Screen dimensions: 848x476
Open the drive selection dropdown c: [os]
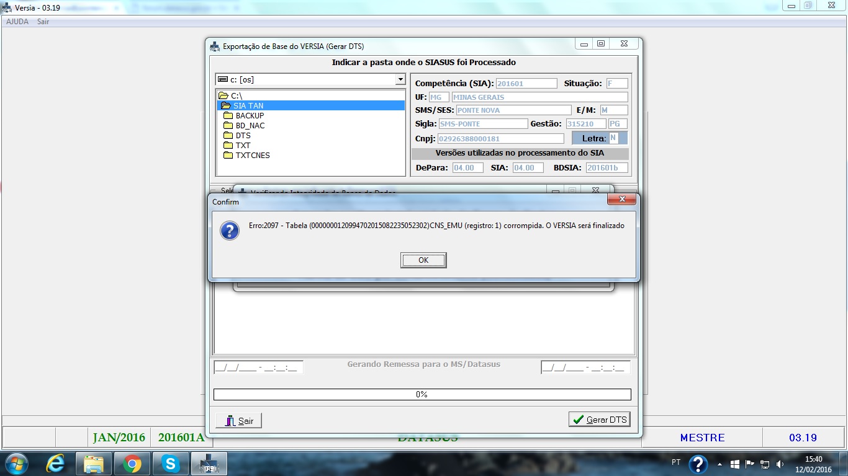tap(400, 79)
